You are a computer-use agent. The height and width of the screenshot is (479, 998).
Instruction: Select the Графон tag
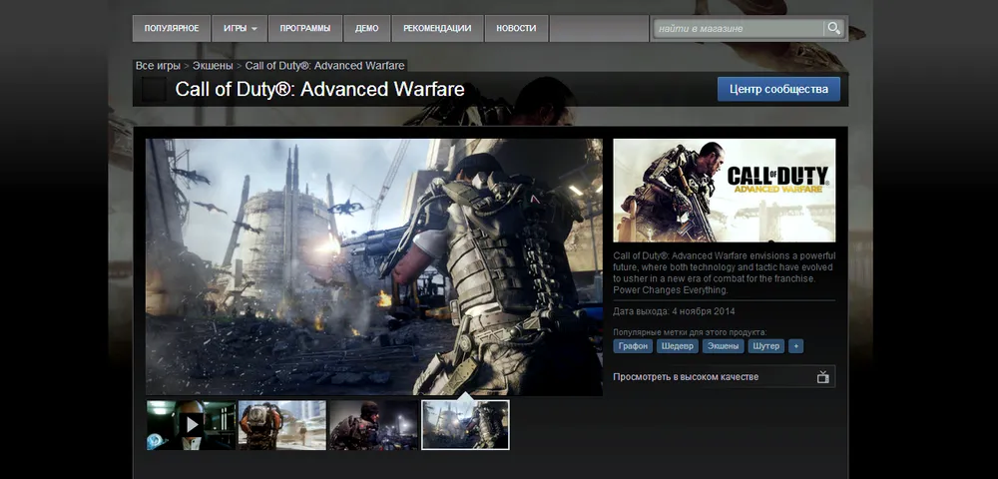[x=633, y=346]
